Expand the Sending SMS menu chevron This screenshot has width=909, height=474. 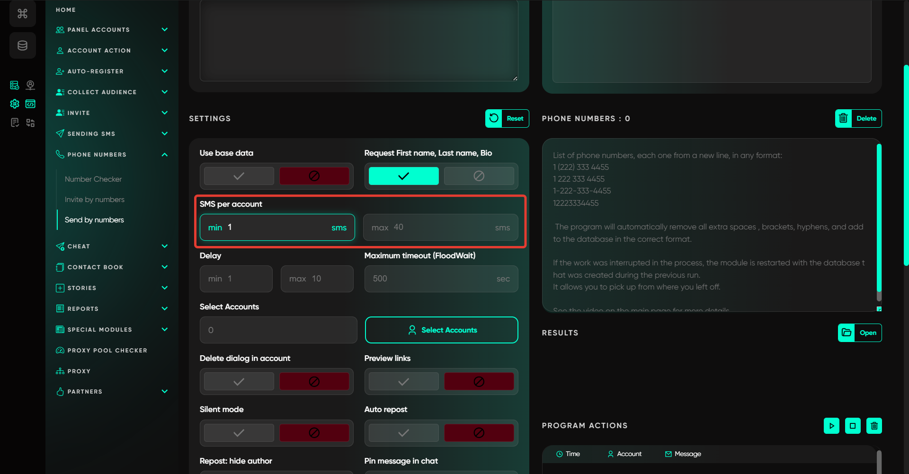click(164, 133)
